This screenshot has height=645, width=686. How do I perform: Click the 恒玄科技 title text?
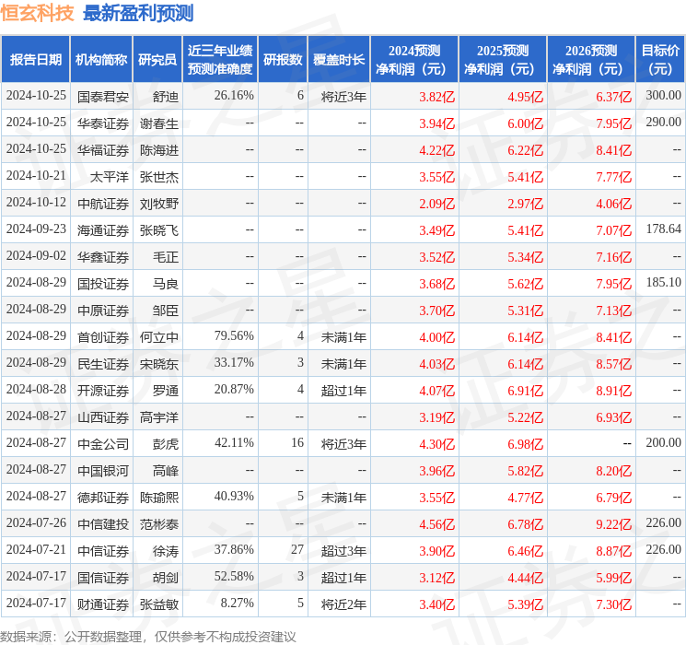click(x=37, y=13)
